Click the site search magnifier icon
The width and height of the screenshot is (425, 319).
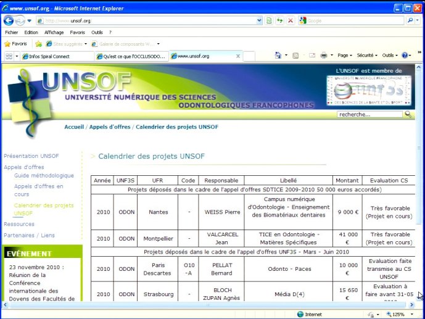tap(408, 114)
